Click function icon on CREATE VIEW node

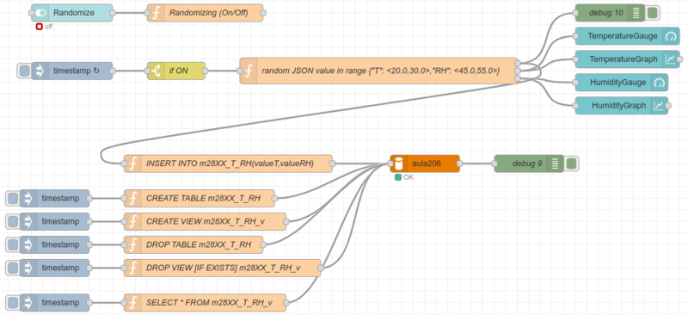pos(133,221)
